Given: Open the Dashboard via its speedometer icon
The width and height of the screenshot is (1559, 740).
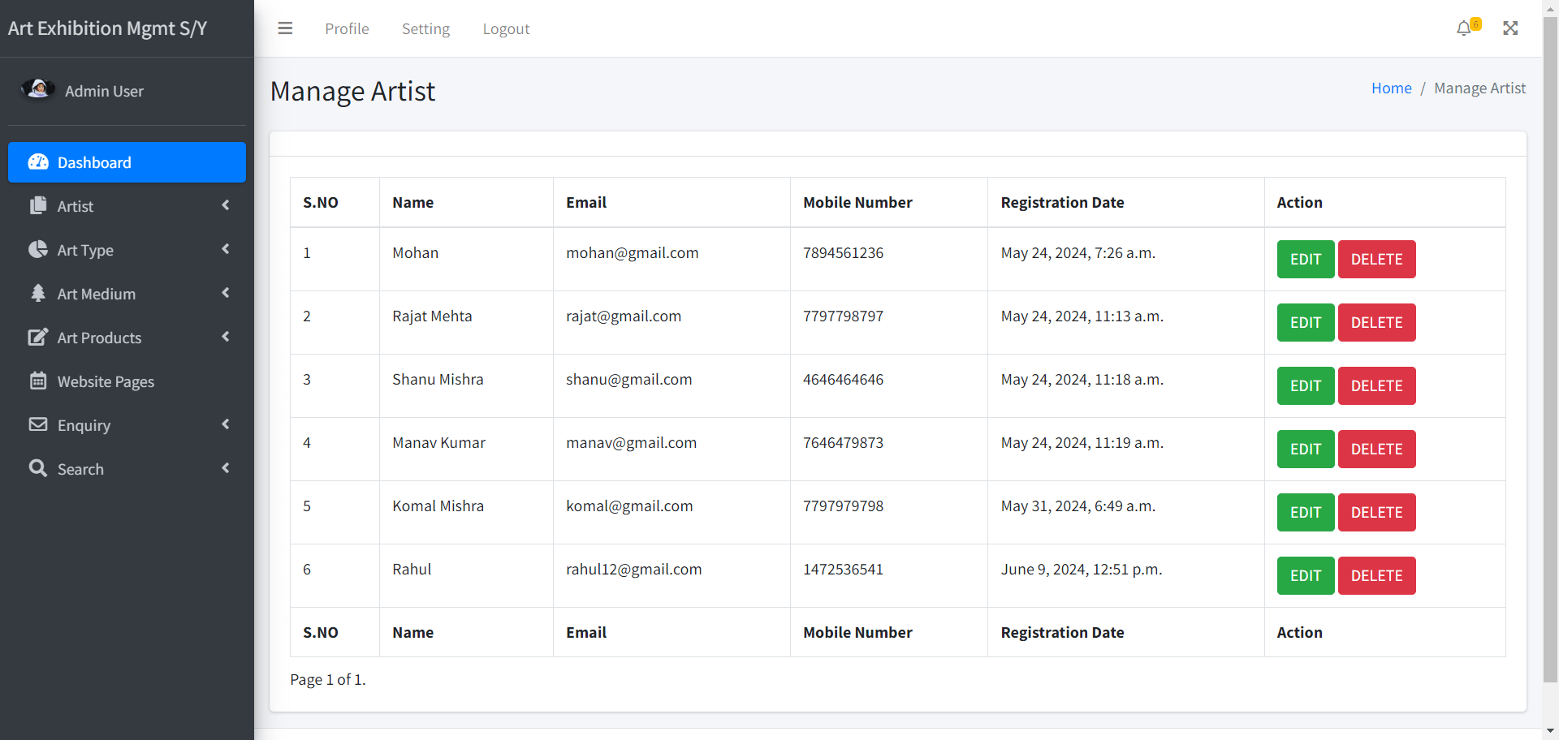Looking at the screenshot, I should coord(38,162).
